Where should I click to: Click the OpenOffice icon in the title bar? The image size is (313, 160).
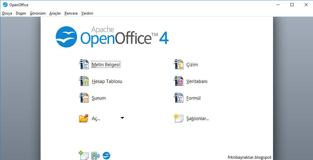[5, 5]
